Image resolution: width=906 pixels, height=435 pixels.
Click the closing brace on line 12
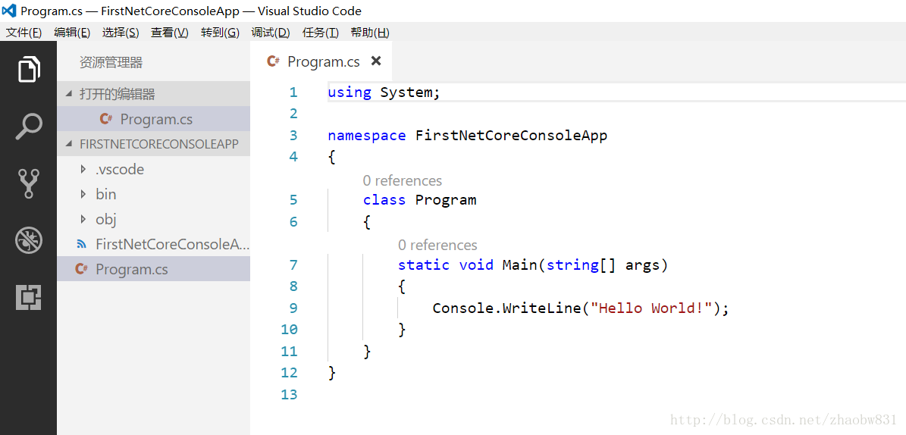(331, 373)
